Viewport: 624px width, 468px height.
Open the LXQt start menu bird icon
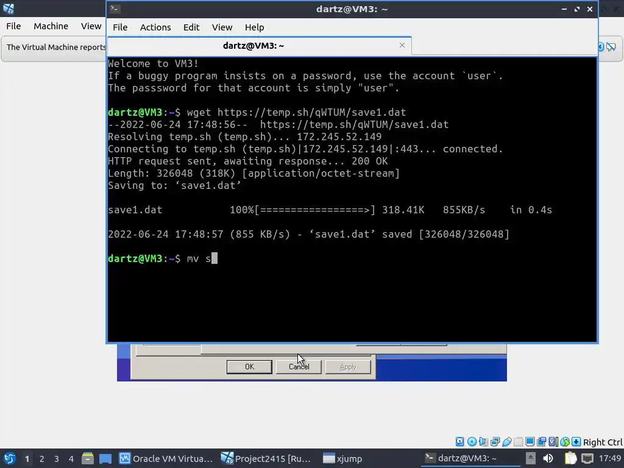point(10,458)
